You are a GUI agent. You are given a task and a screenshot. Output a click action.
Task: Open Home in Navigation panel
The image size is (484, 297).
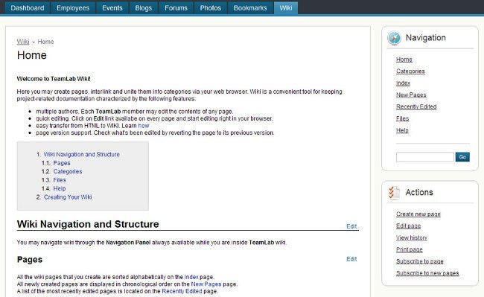[404, 60]
